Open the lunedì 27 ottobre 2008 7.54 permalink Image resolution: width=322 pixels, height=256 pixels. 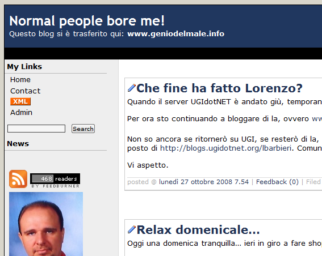point(204,182)
